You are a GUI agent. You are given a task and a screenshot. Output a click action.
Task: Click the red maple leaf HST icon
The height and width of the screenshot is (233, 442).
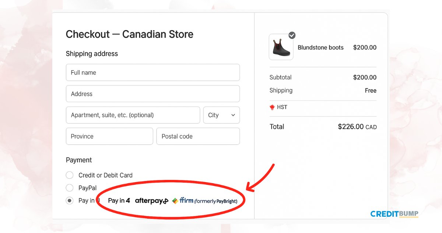[273, 107]
